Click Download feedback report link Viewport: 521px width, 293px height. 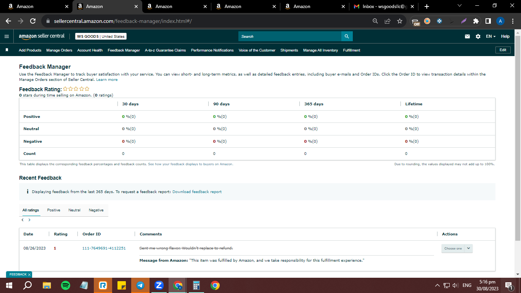pos(197,192)
